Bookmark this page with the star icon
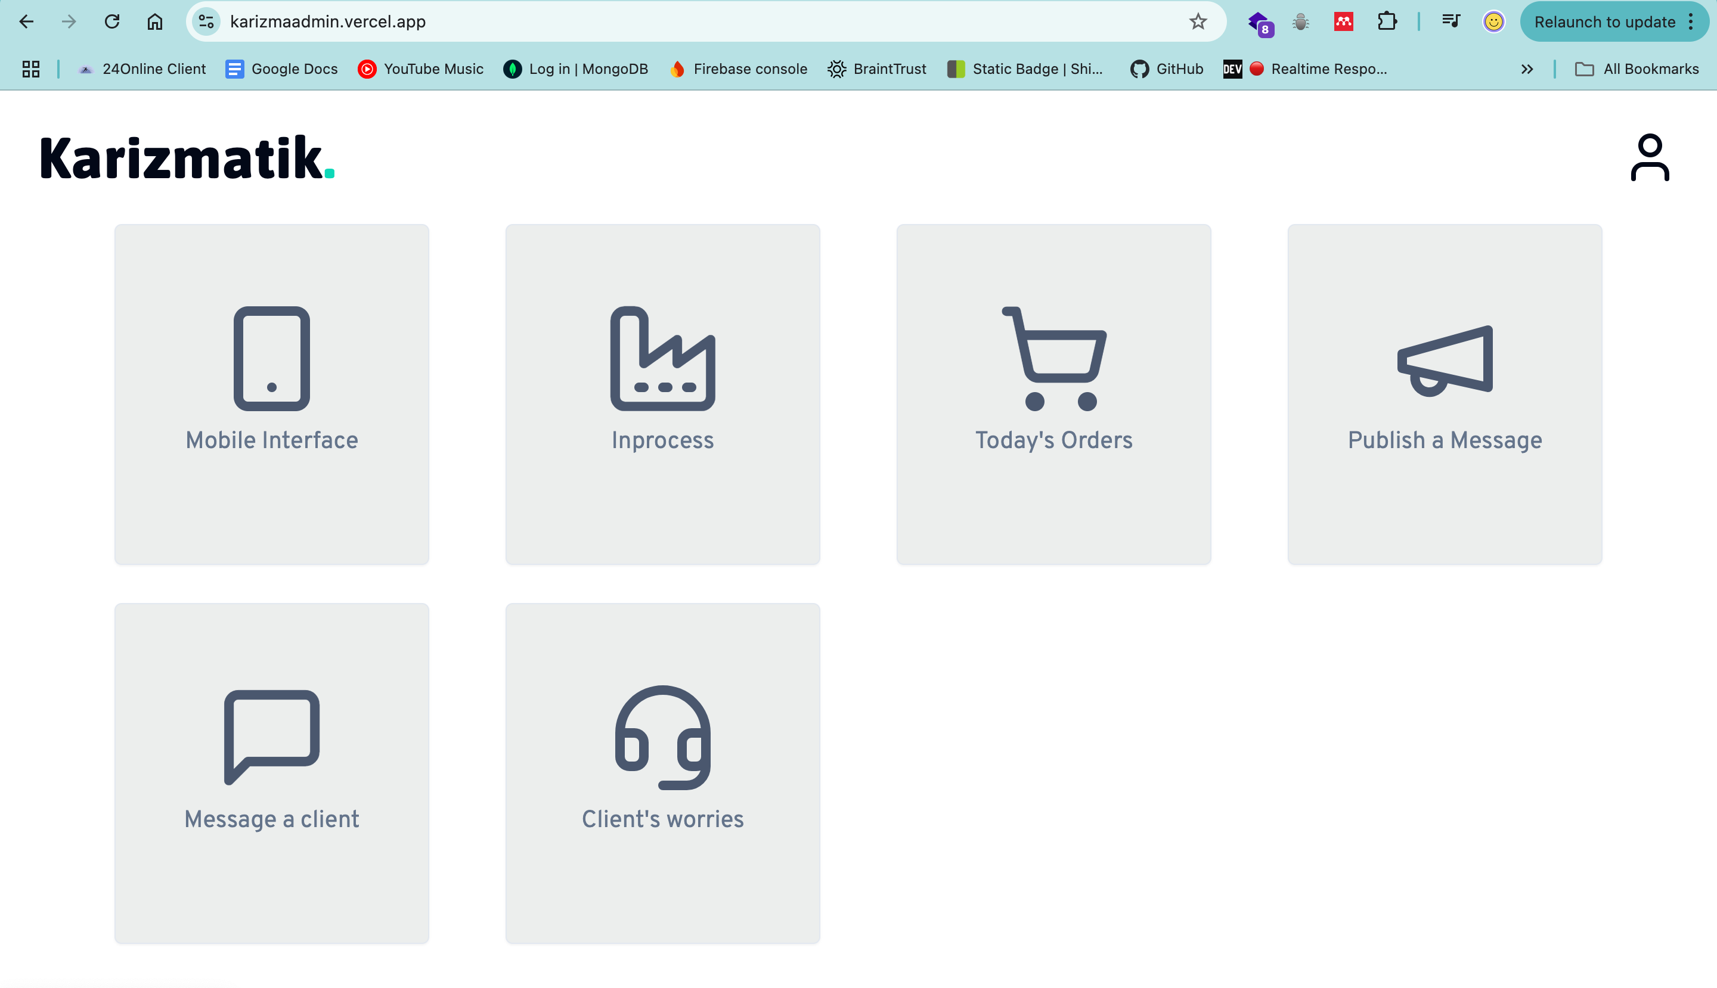This screenshot has width=1717, height=988. click(x=1198, y=21)
